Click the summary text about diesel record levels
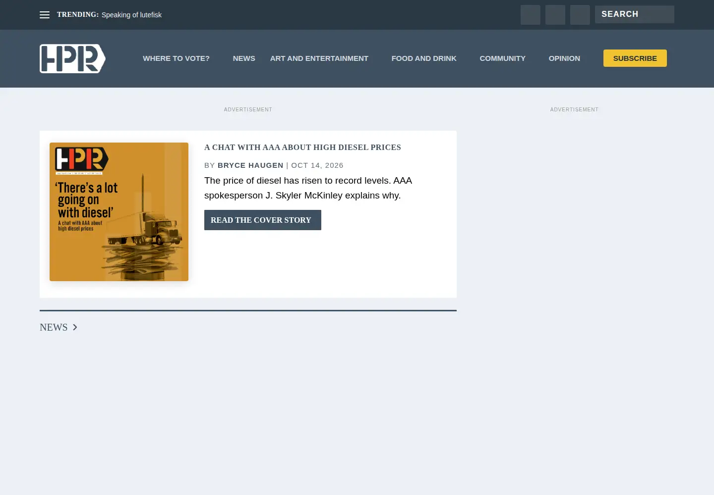Screen dimensions: 714x495 [308, 188]
